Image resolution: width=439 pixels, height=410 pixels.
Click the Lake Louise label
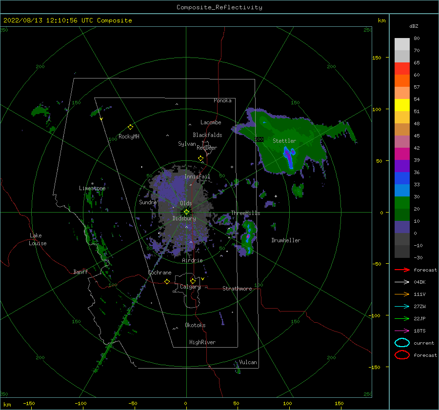click(x=38, y=239)
